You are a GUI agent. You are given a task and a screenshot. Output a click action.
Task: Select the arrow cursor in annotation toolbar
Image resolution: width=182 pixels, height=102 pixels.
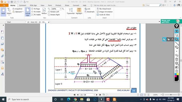tap(177, 35)
